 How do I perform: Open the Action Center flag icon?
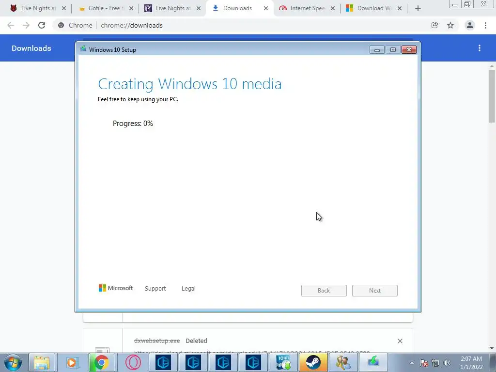coord(424,363)
